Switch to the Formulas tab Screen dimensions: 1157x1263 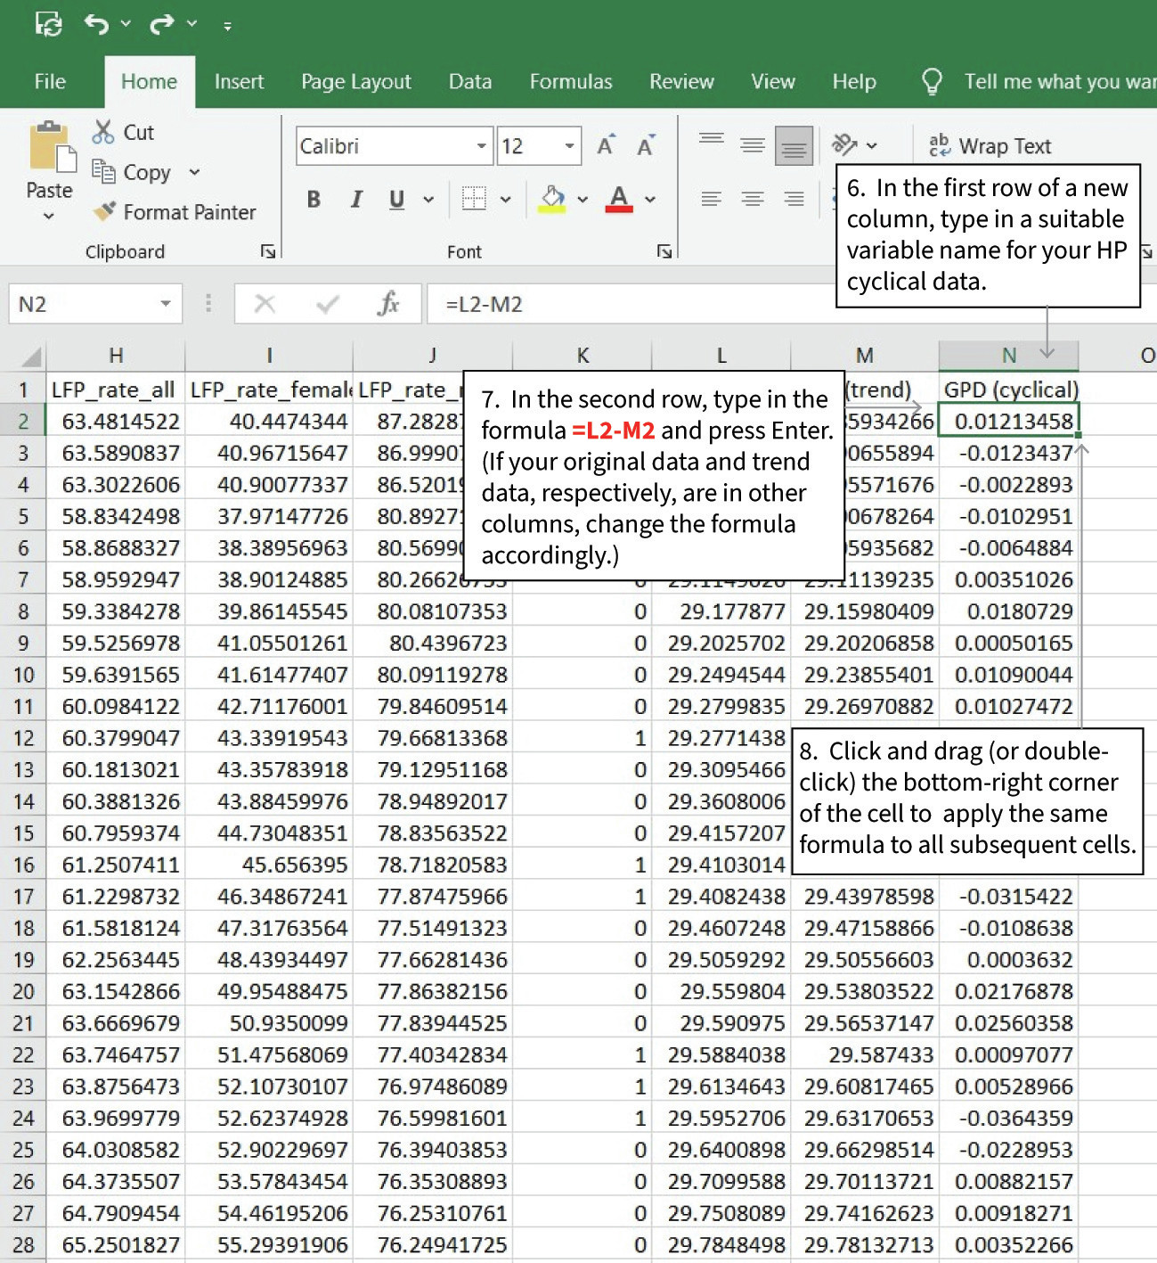point(570,81)
